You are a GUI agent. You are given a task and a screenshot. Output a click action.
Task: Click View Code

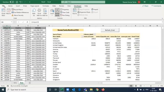point(65,13)
